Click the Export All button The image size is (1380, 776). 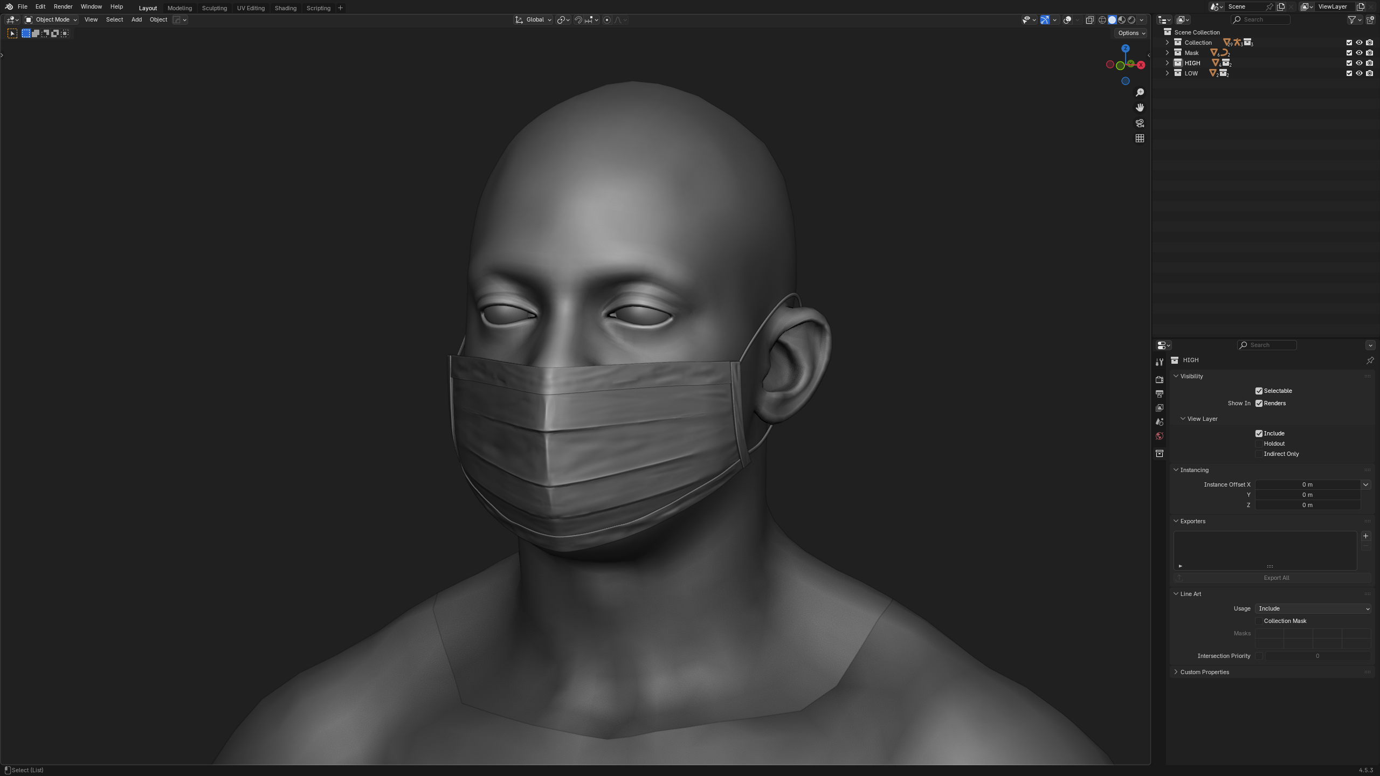tap(1276, 578)
